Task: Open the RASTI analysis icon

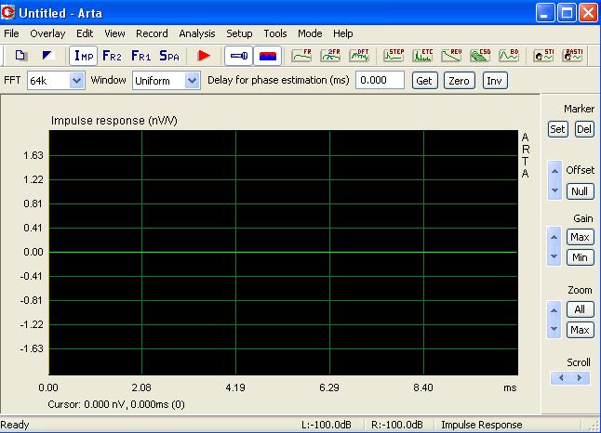Action: pos(572,56)
